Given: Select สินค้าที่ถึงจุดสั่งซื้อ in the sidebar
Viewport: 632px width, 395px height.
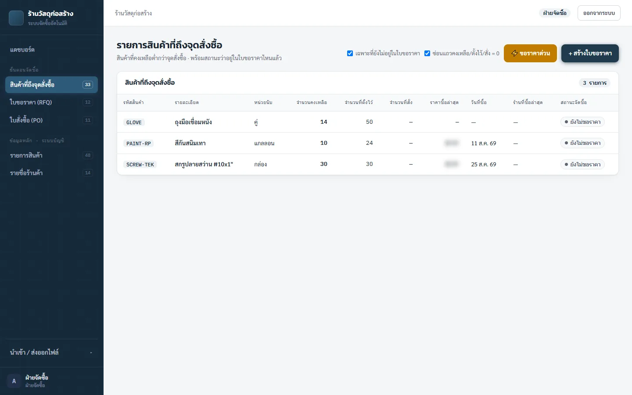Looking at the screenshot, I should tap(51, 85).
